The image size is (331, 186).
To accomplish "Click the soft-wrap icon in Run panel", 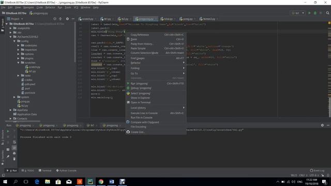I will (x=14, y=142).
